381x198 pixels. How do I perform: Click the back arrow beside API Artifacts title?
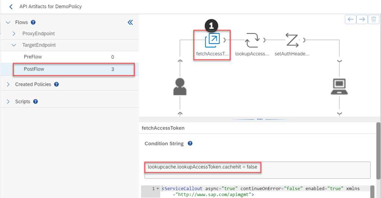[11, 7]
